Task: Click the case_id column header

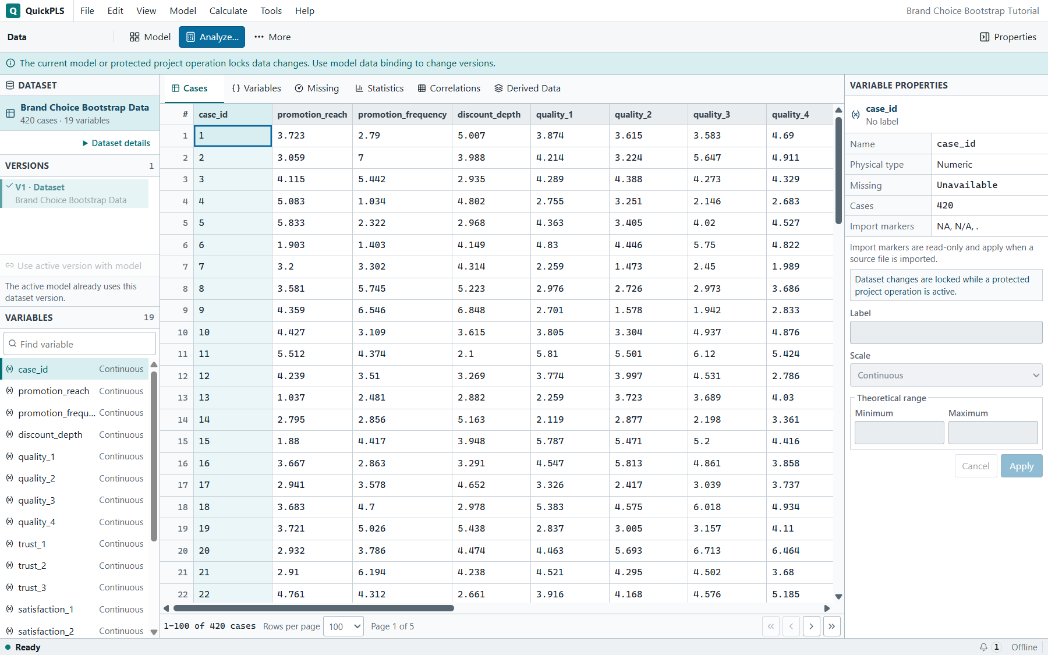Action: pyautogui.click(x=233, y=114)
